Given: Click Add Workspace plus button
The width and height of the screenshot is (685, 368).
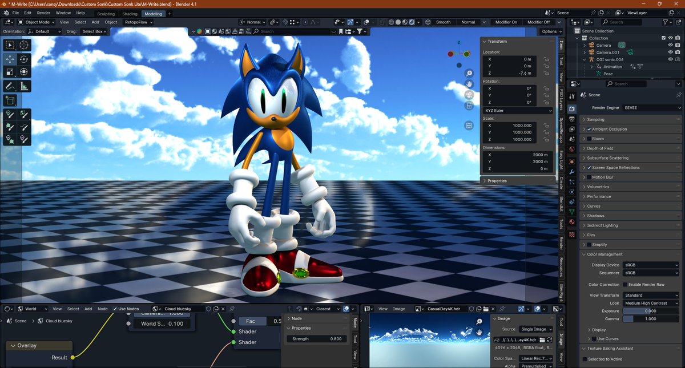Looking at the screenshot, I should point(169,13).
